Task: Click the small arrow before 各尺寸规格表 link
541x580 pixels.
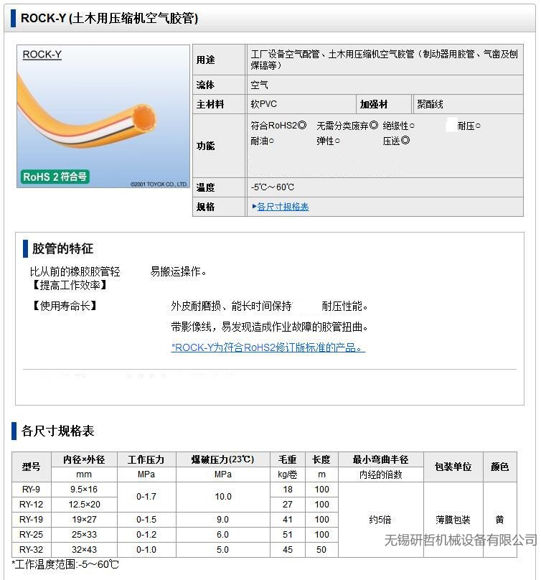Action: tap(254, 207)
